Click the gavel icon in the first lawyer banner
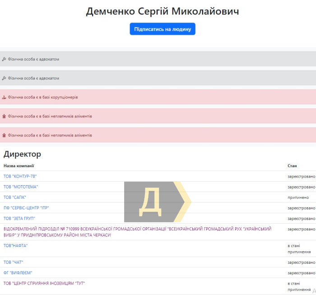316x295 pixels. [x=4, y=59]
